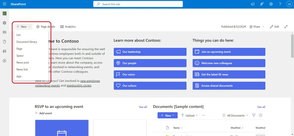
Task: Open the Name column header dropdown
Action: point(178,128)
